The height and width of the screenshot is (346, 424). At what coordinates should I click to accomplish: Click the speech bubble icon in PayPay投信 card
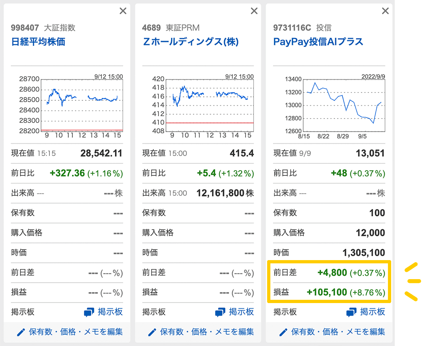(351, 312)
